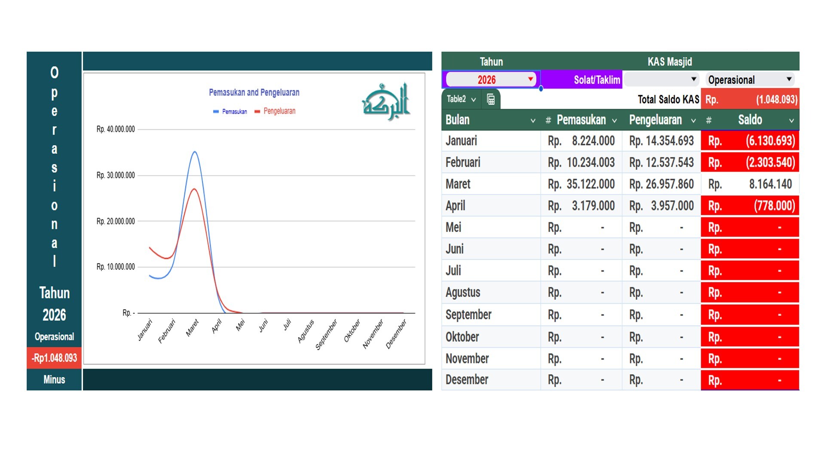Click the Arabic calligraphy mosque logo

click(386, 101)
